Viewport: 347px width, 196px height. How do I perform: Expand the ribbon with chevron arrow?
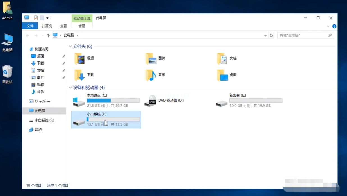tap(328, 26)
